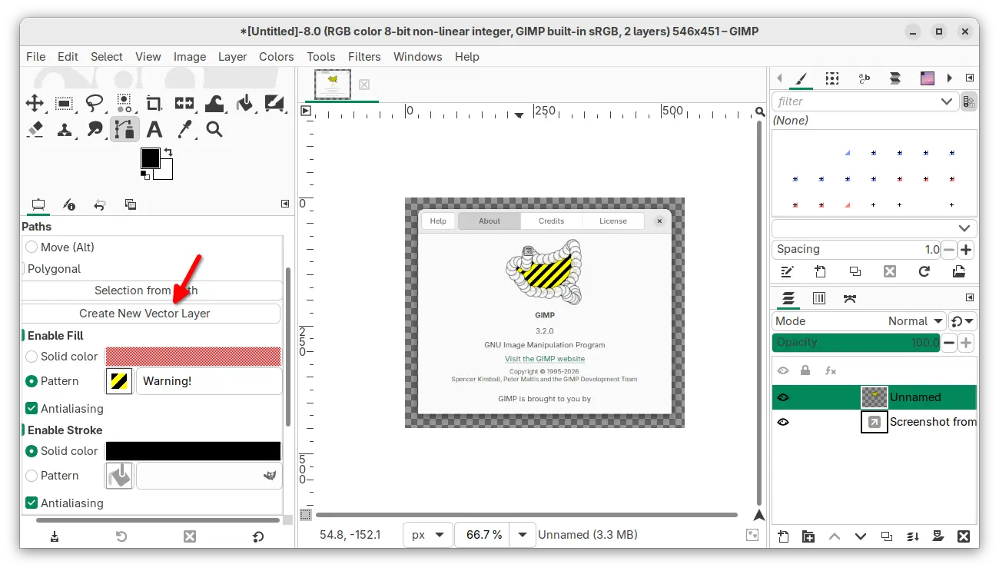
Task: Create a new layer from Layers panel
Action: click(x=782, y=536)
